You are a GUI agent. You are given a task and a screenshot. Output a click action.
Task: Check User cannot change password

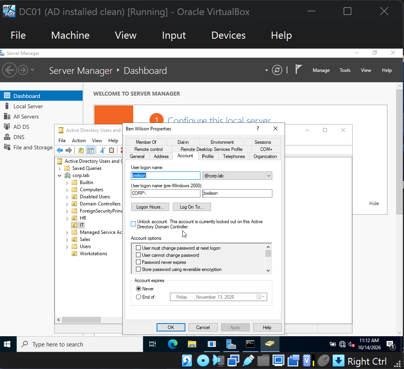(x=138, y=255)
